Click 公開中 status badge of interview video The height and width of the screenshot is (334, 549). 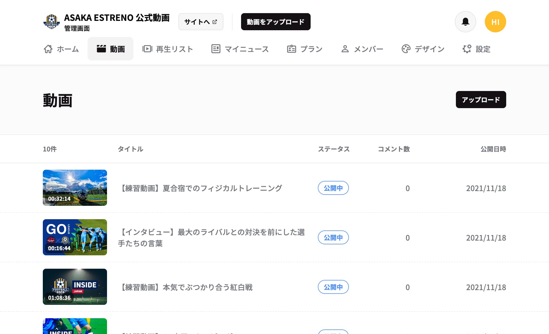pos(333,237)
